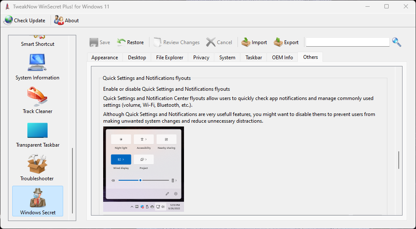Click the Check Update globe icon
Viewport: 416px width, 229px height.
(8, 21)
